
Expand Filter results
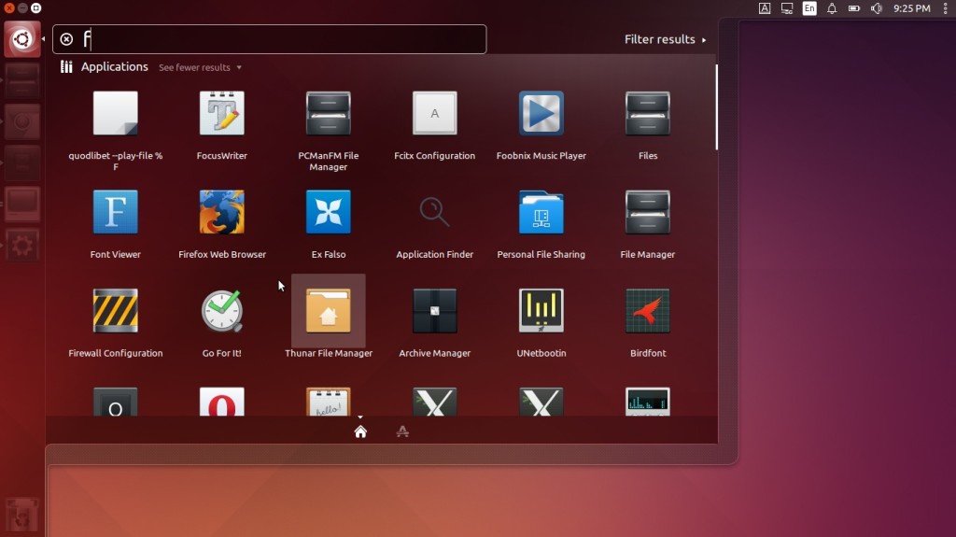click(665, 39)
